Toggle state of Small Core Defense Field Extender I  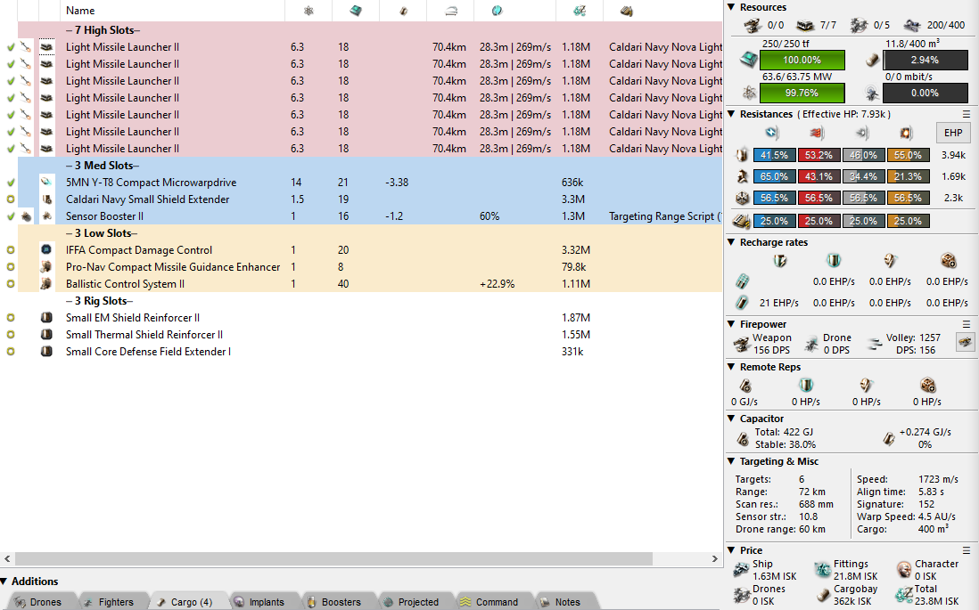coord(11,352)
